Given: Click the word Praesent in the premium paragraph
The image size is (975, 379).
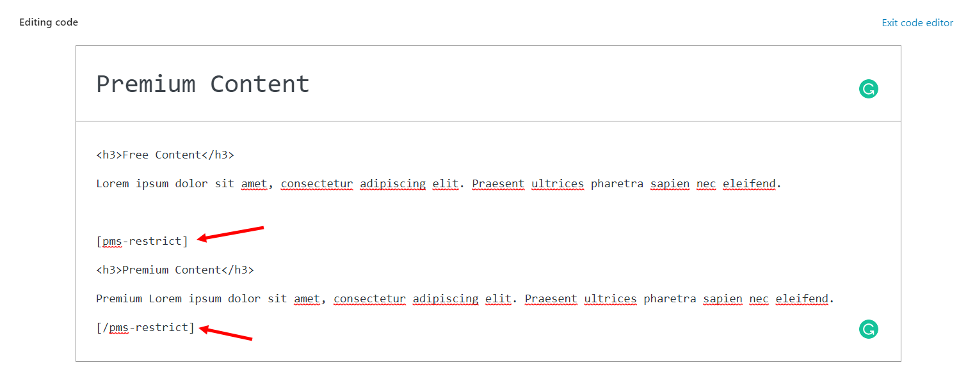Looking at the screenshot, I should (x=551, y=298).
